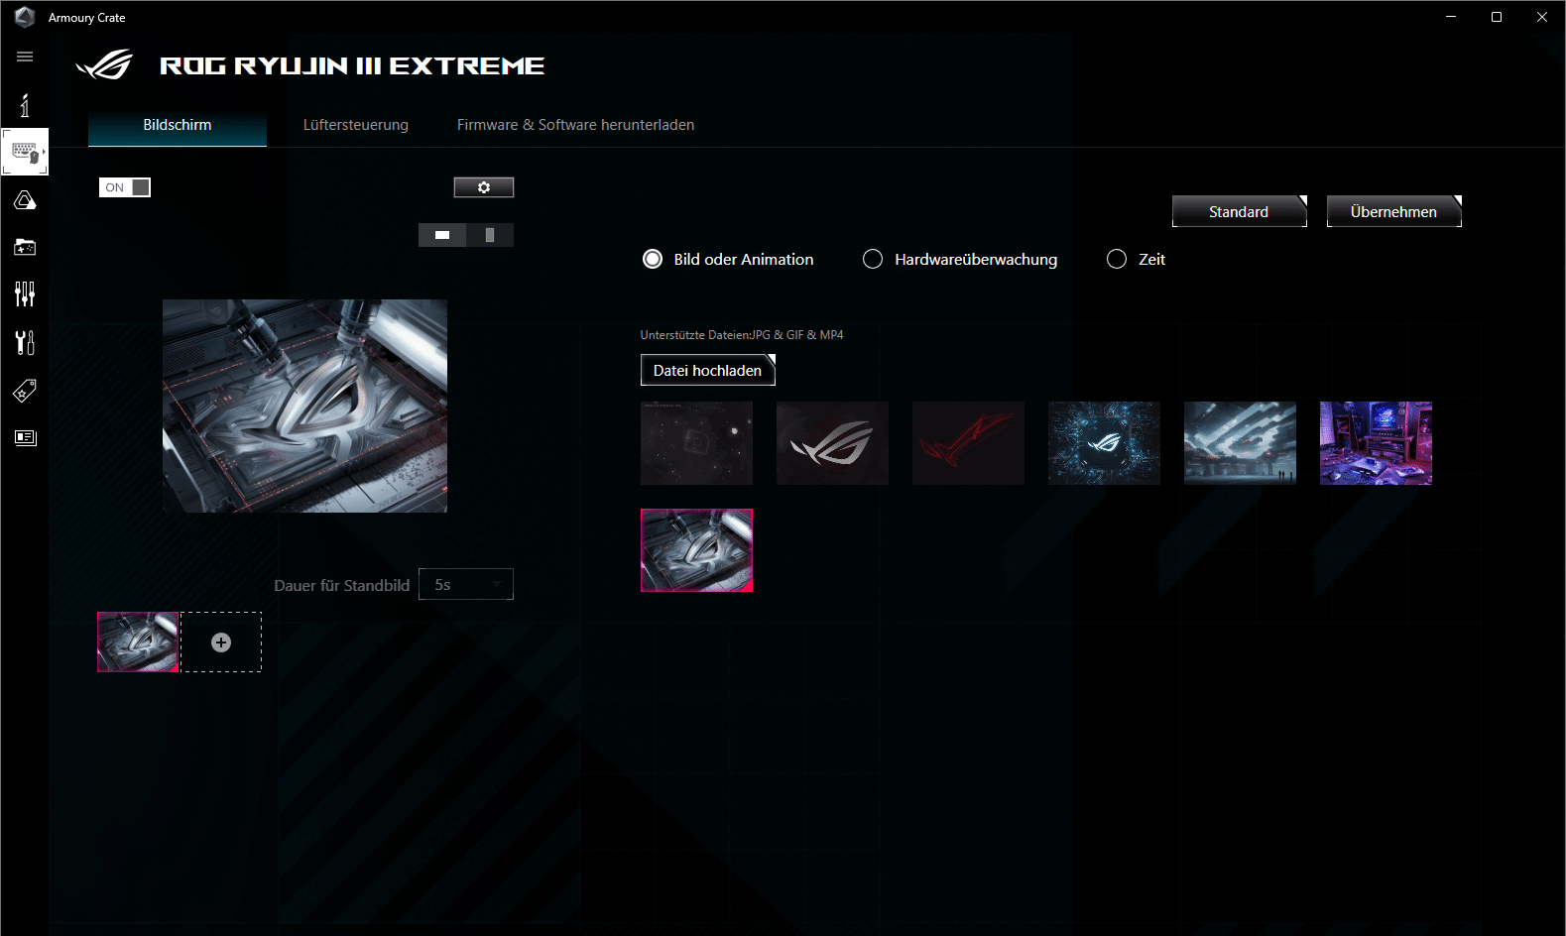The height and width of the screenshot is (936, 1566).
Task: Open the Game Library sidebar icon
Action: tap(25, 247)
